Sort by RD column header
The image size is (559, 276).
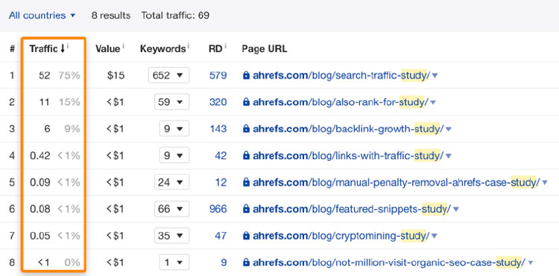pyautogui.click(x=215, y=49)
